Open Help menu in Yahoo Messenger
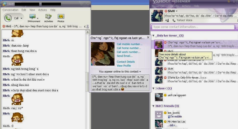The image size is (238, 129). pos(196,6)
